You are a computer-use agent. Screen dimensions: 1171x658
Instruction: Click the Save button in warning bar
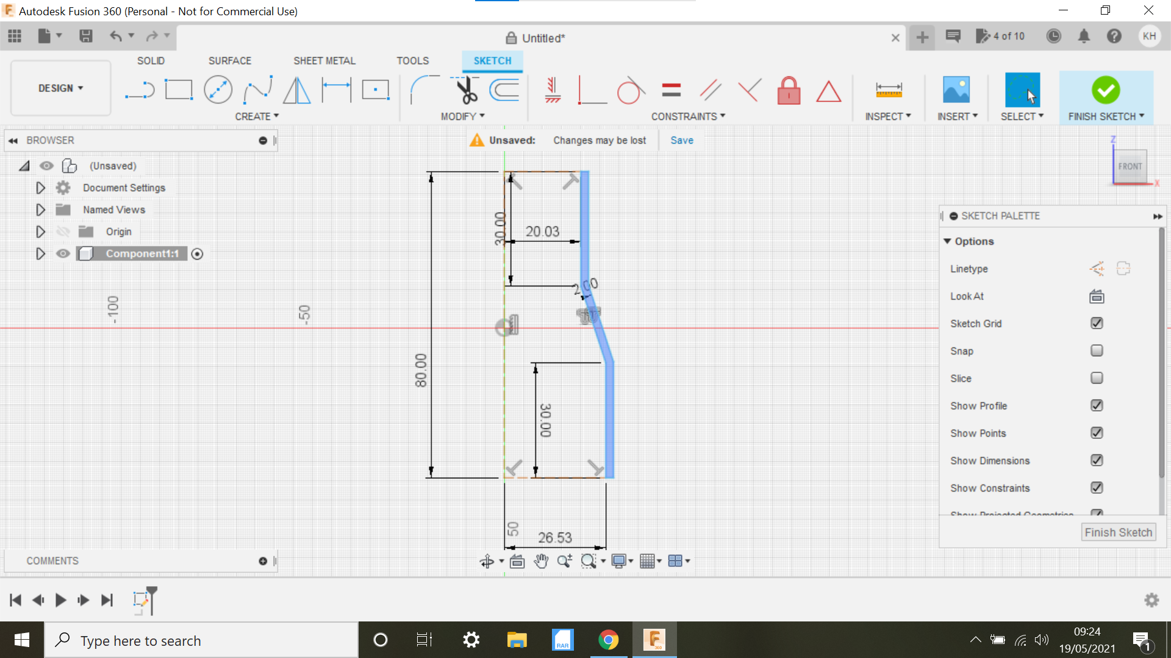pos(681,140)
